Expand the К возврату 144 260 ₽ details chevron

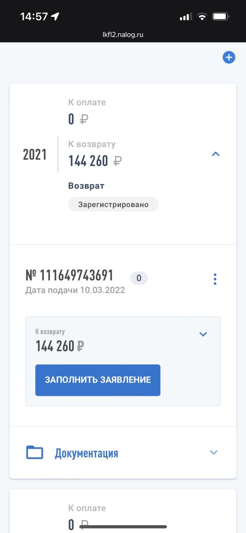coord(203,334)
